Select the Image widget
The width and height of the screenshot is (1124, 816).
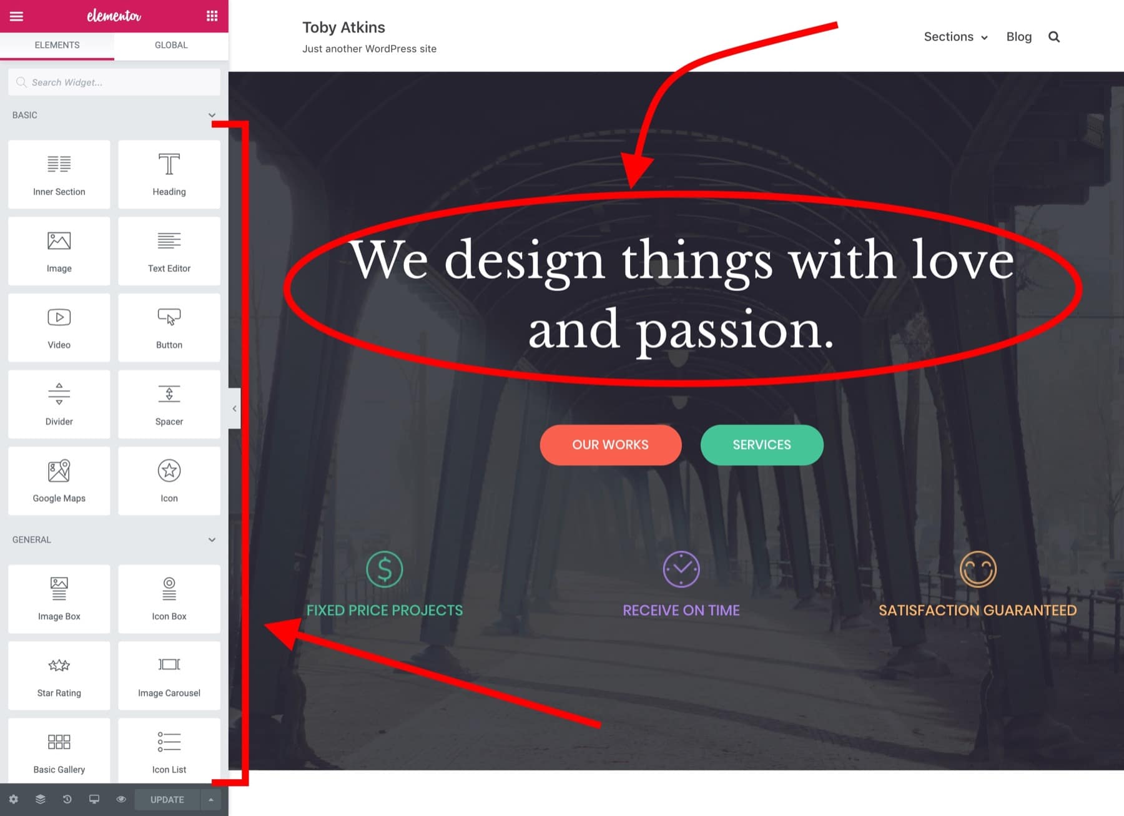59,250
